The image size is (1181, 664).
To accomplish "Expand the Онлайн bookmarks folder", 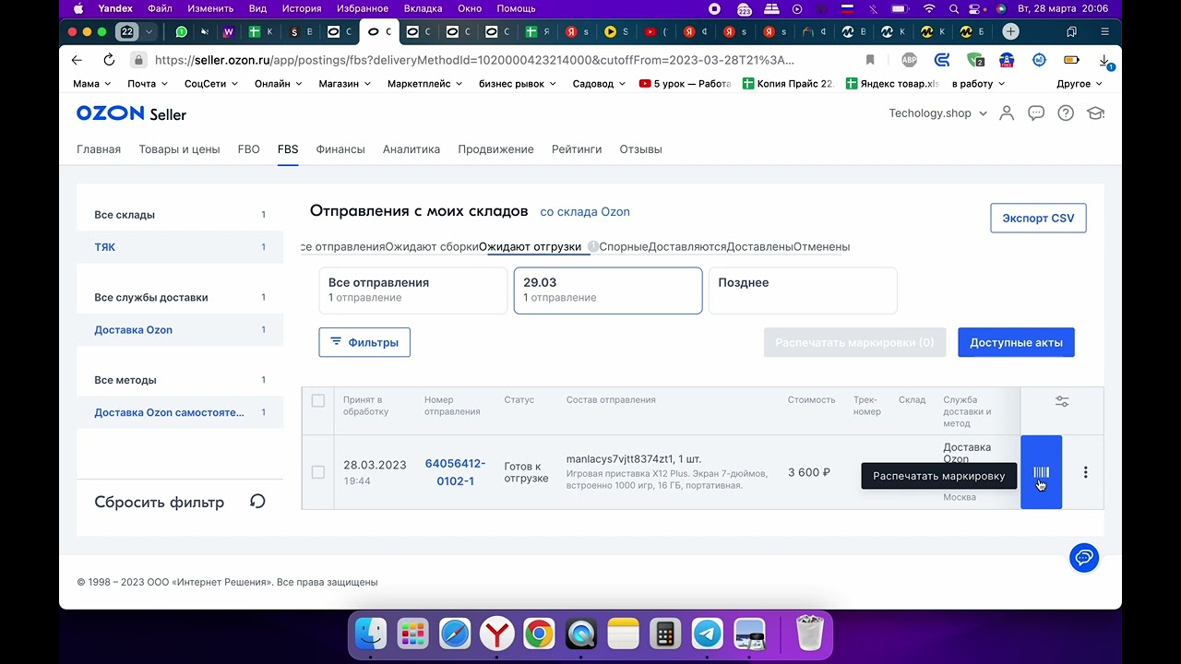I will point(278,83).
